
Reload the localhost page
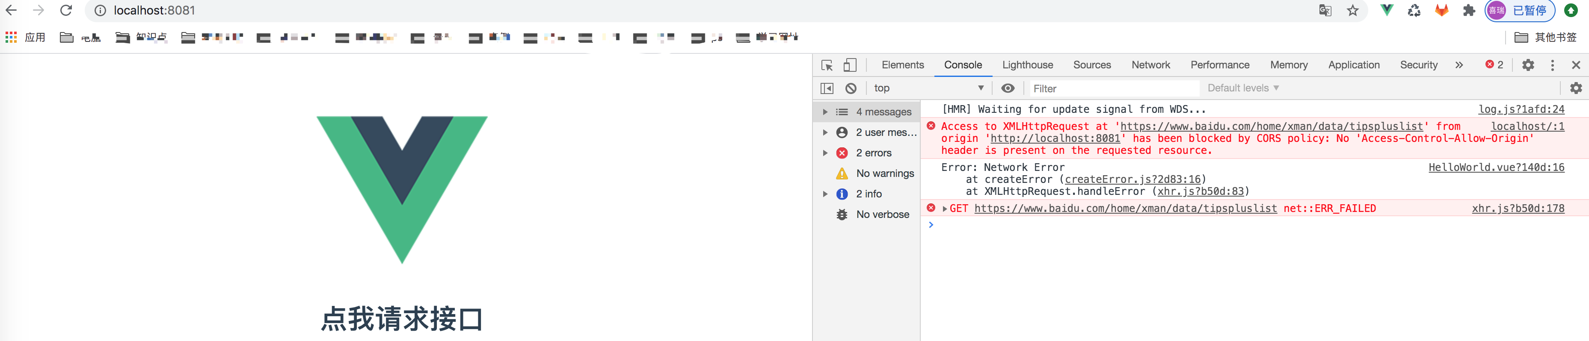click(x=66, y=11)
